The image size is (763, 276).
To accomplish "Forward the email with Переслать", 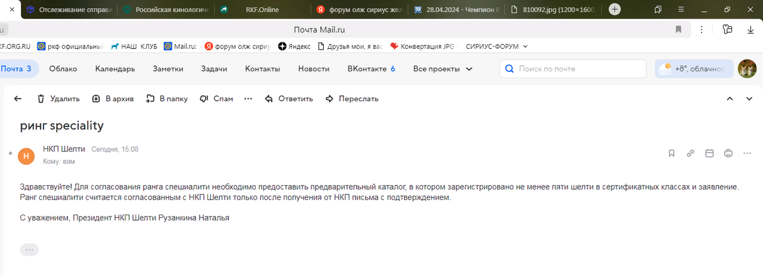I will pos(352,99).
